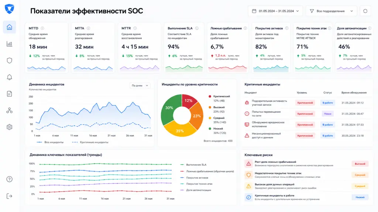Click red Критический 12% donut segment
378x212 pixels.
pyautogui.click(x=189, y=100)
